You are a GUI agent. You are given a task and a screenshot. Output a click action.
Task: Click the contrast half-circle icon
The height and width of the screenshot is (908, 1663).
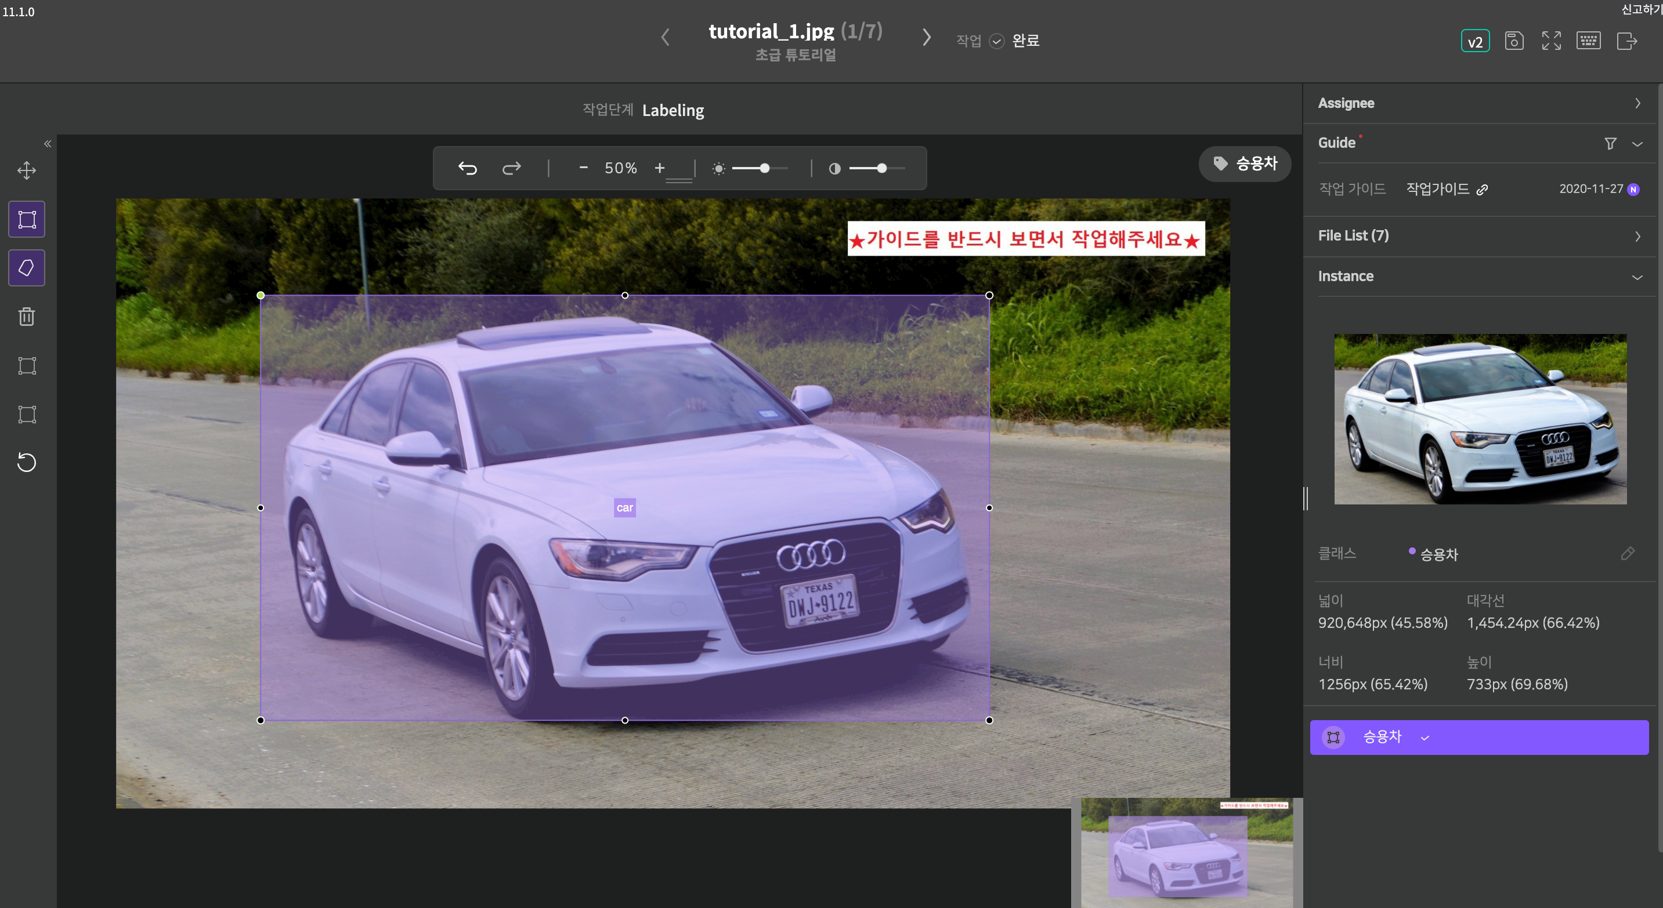click(835, 168)
